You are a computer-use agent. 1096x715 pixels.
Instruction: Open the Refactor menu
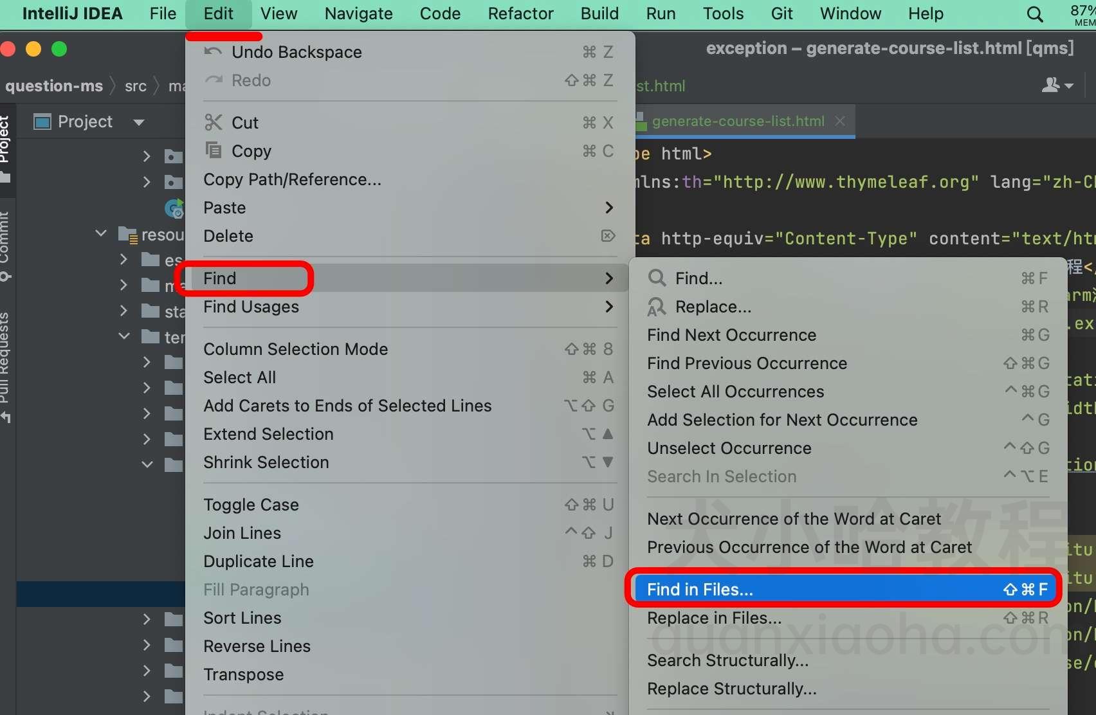pyautogui.click(x=520, y=14)
